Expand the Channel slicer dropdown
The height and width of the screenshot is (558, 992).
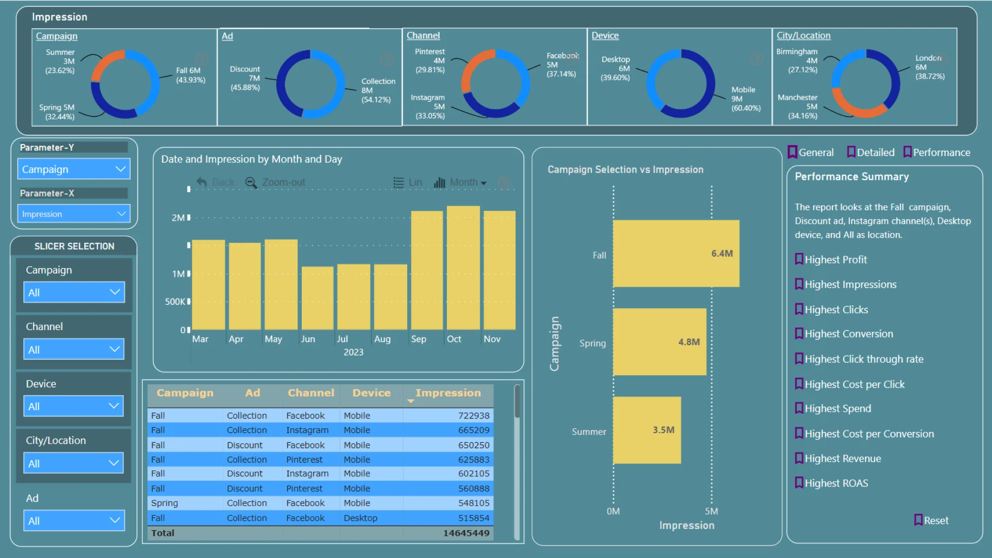point(74,350)
